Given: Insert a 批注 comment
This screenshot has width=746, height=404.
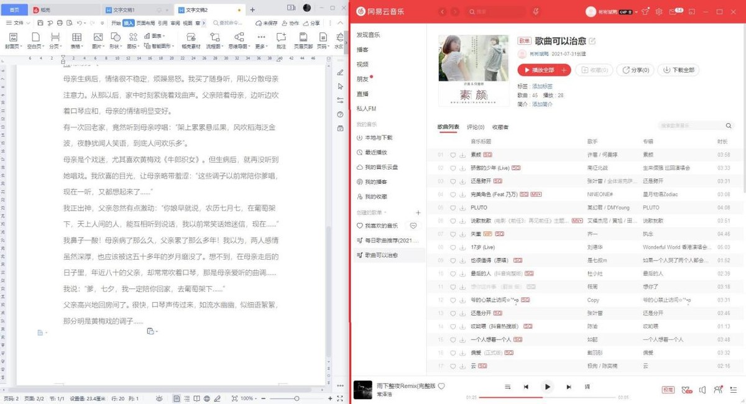Looking at the screenshot, I should point(281,40).
